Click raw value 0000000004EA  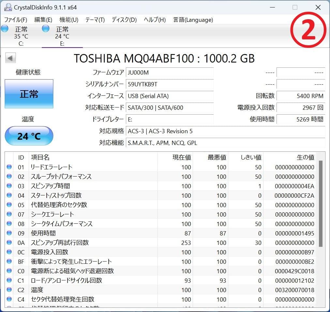pyautogui.click(x=294, y=186)
